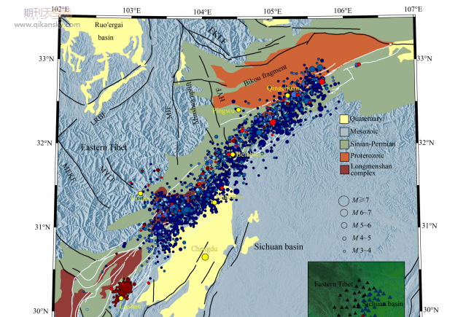Click the yellow Quaternary legend swatch

click(x=344, y=119)
